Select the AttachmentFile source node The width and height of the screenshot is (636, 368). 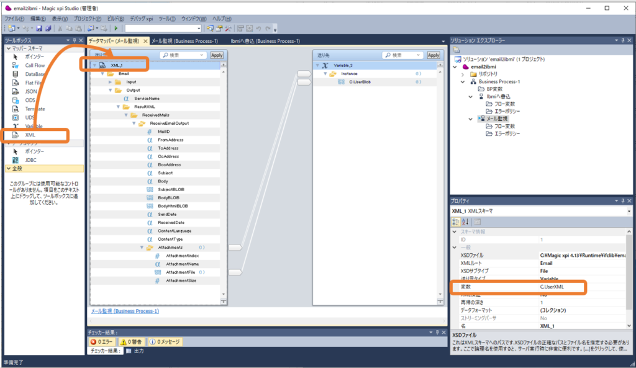(181, 272)
